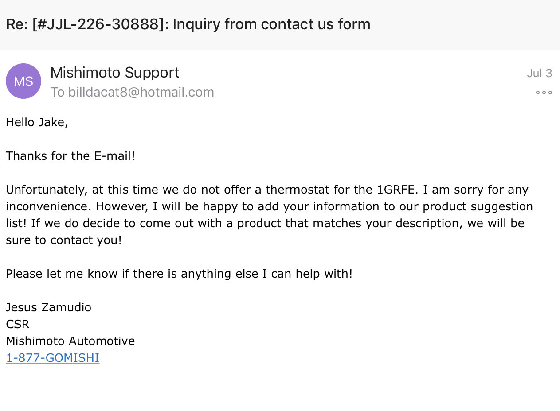Click the "sure to contact you!" line
560x411 pixels.
pyautogui.click(x=64, y=240)
